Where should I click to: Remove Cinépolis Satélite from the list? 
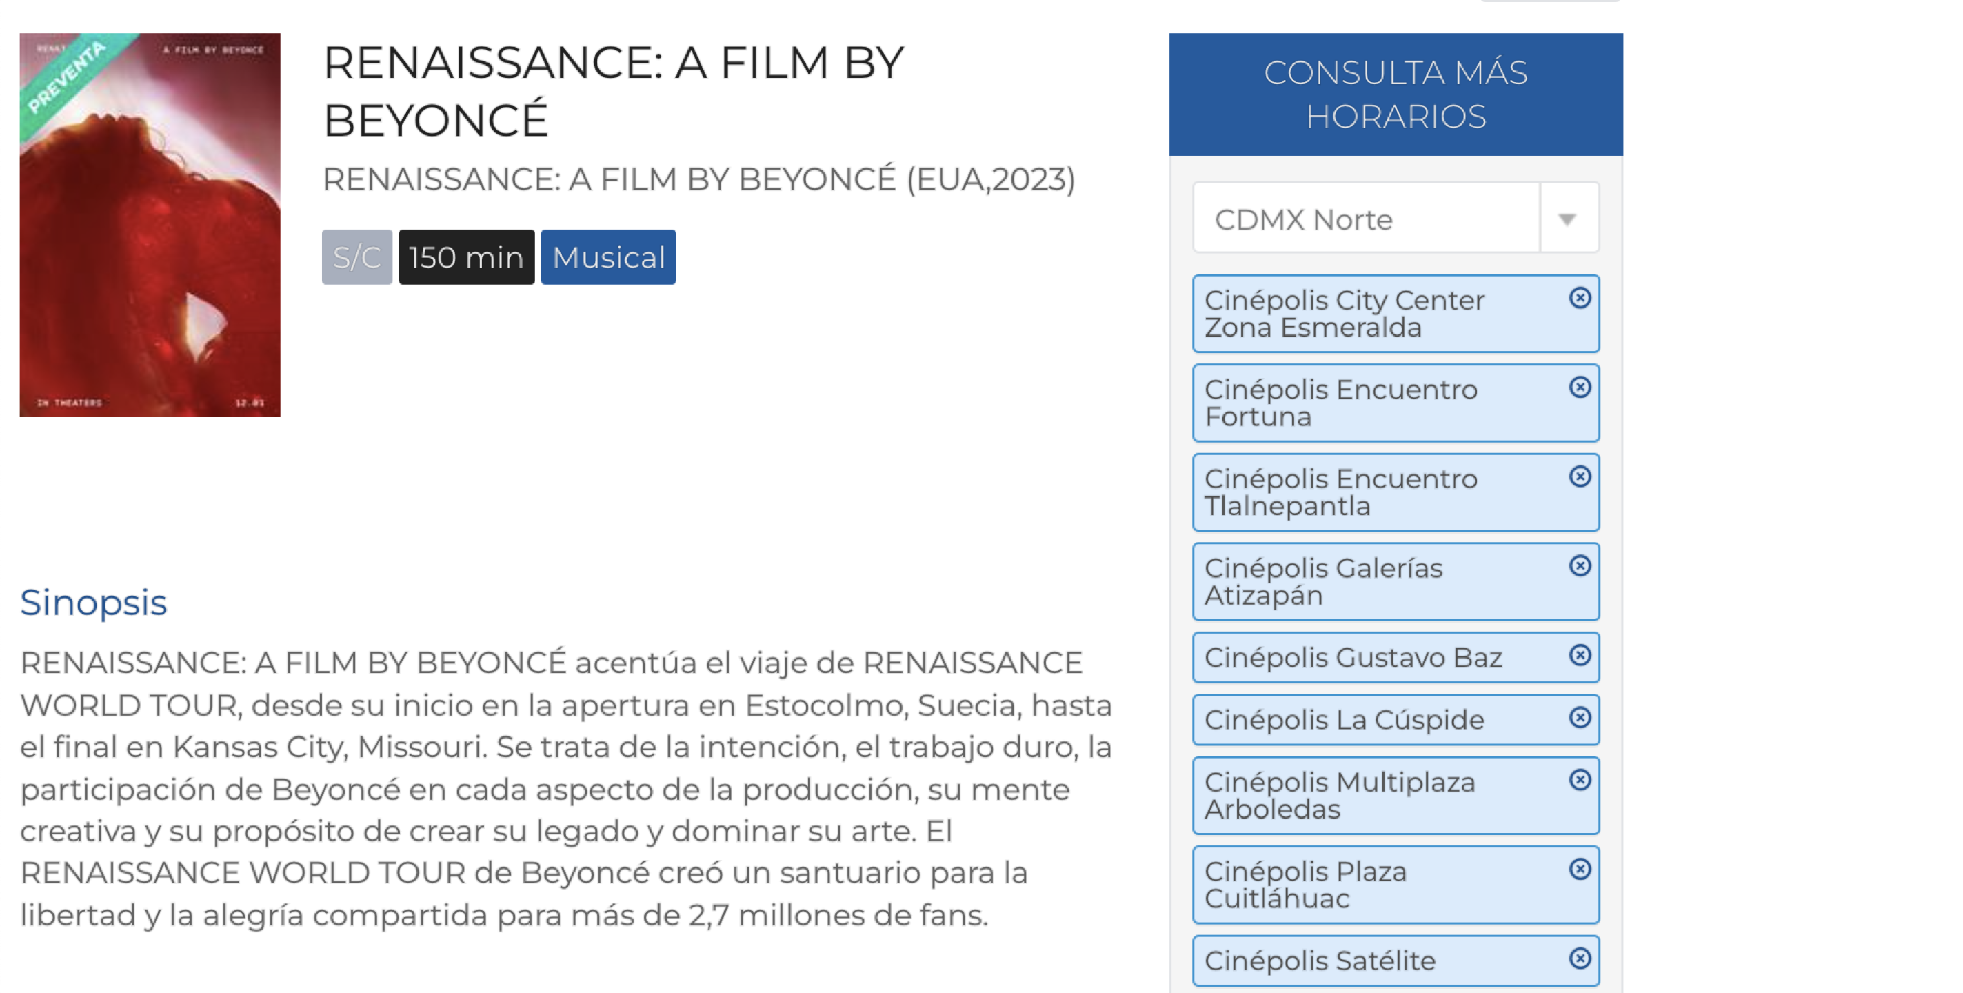(1580, 958)
